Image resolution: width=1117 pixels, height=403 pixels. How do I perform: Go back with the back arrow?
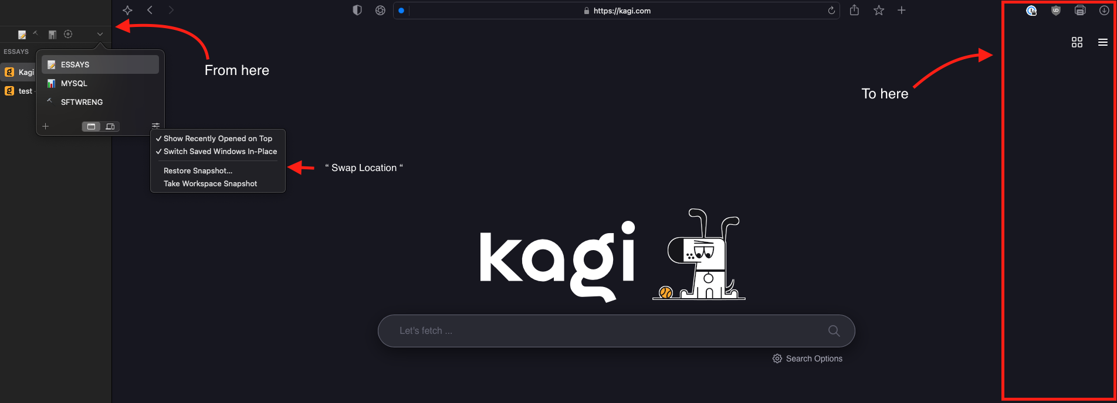(x=150, y=10)
